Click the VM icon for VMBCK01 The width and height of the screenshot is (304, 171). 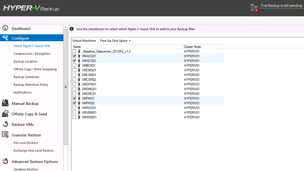pyautogui.click(x=79, y=65)
